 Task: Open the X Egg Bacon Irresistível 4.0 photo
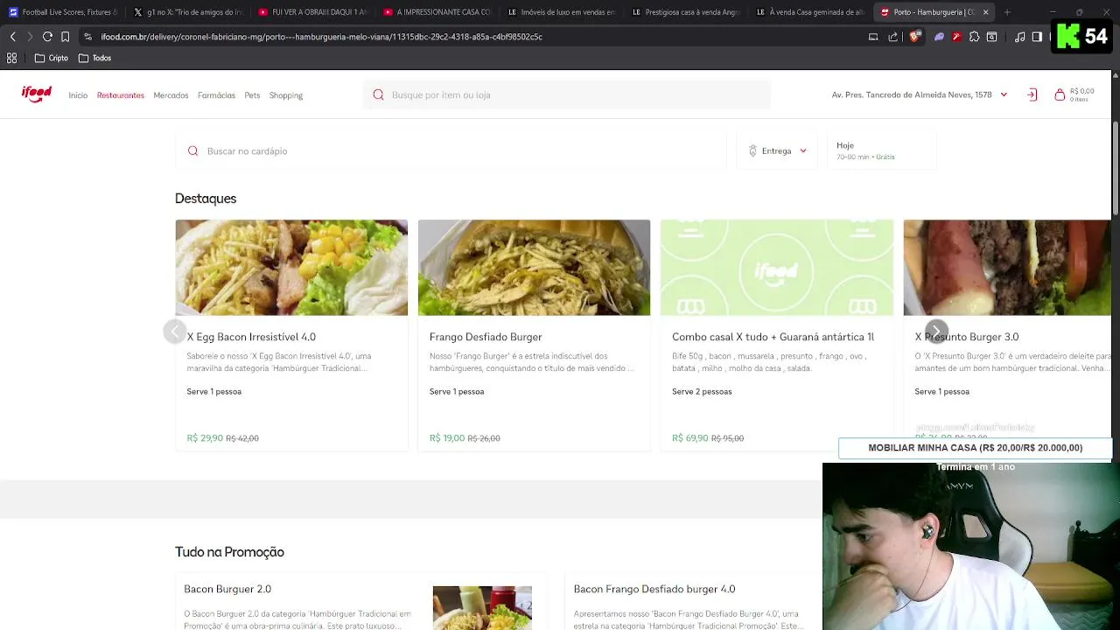pos(291,268)
